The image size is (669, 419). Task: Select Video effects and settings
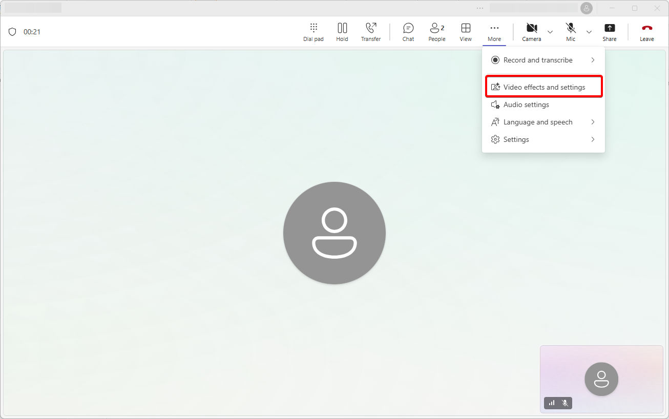click(x=543, y=87)
